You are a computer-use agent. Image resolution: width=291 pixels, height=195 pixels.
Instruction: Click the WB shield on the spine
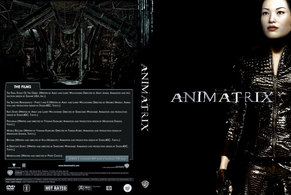145,184
